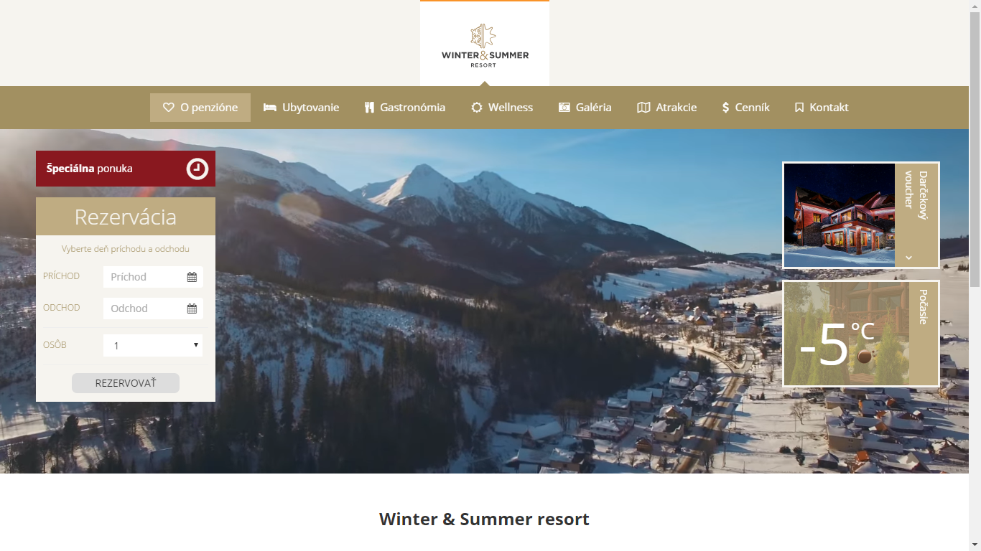
Task: Click the heart icon beside O penzióne
Action: (x=169, y=108)
